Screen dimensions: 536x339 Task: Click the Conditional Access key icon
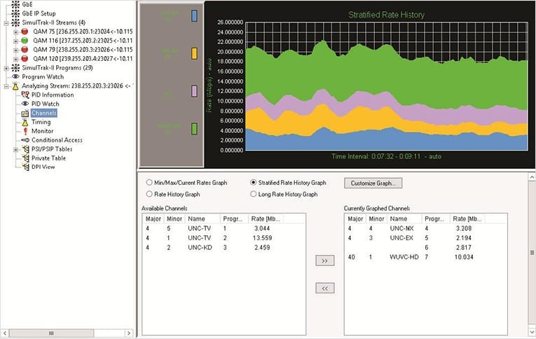pyautogui.click(x=25, y=140)
